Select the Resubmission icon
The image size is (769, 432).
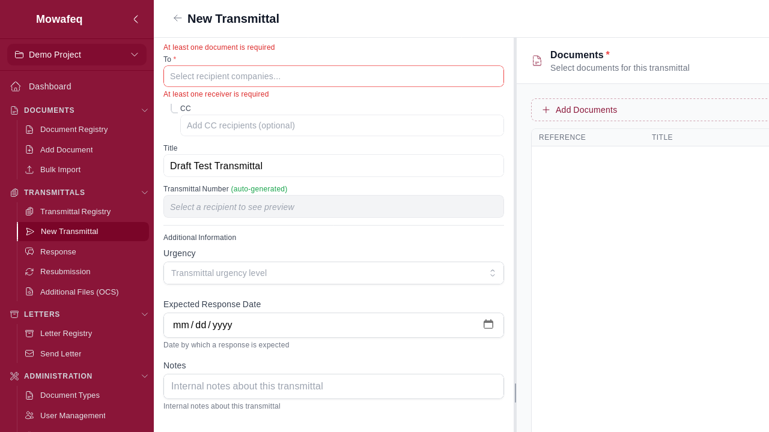pos(29,271)
